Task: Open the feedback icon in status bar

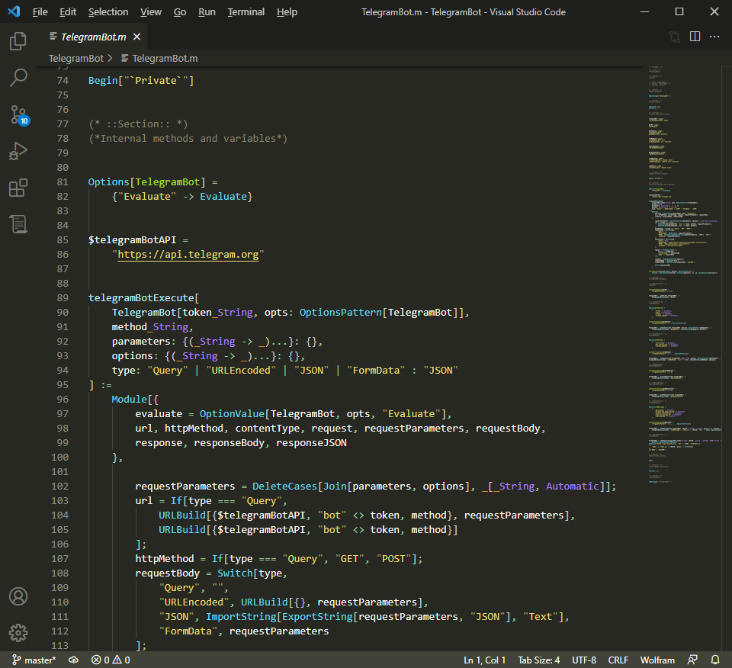Action: click(692, 660)
